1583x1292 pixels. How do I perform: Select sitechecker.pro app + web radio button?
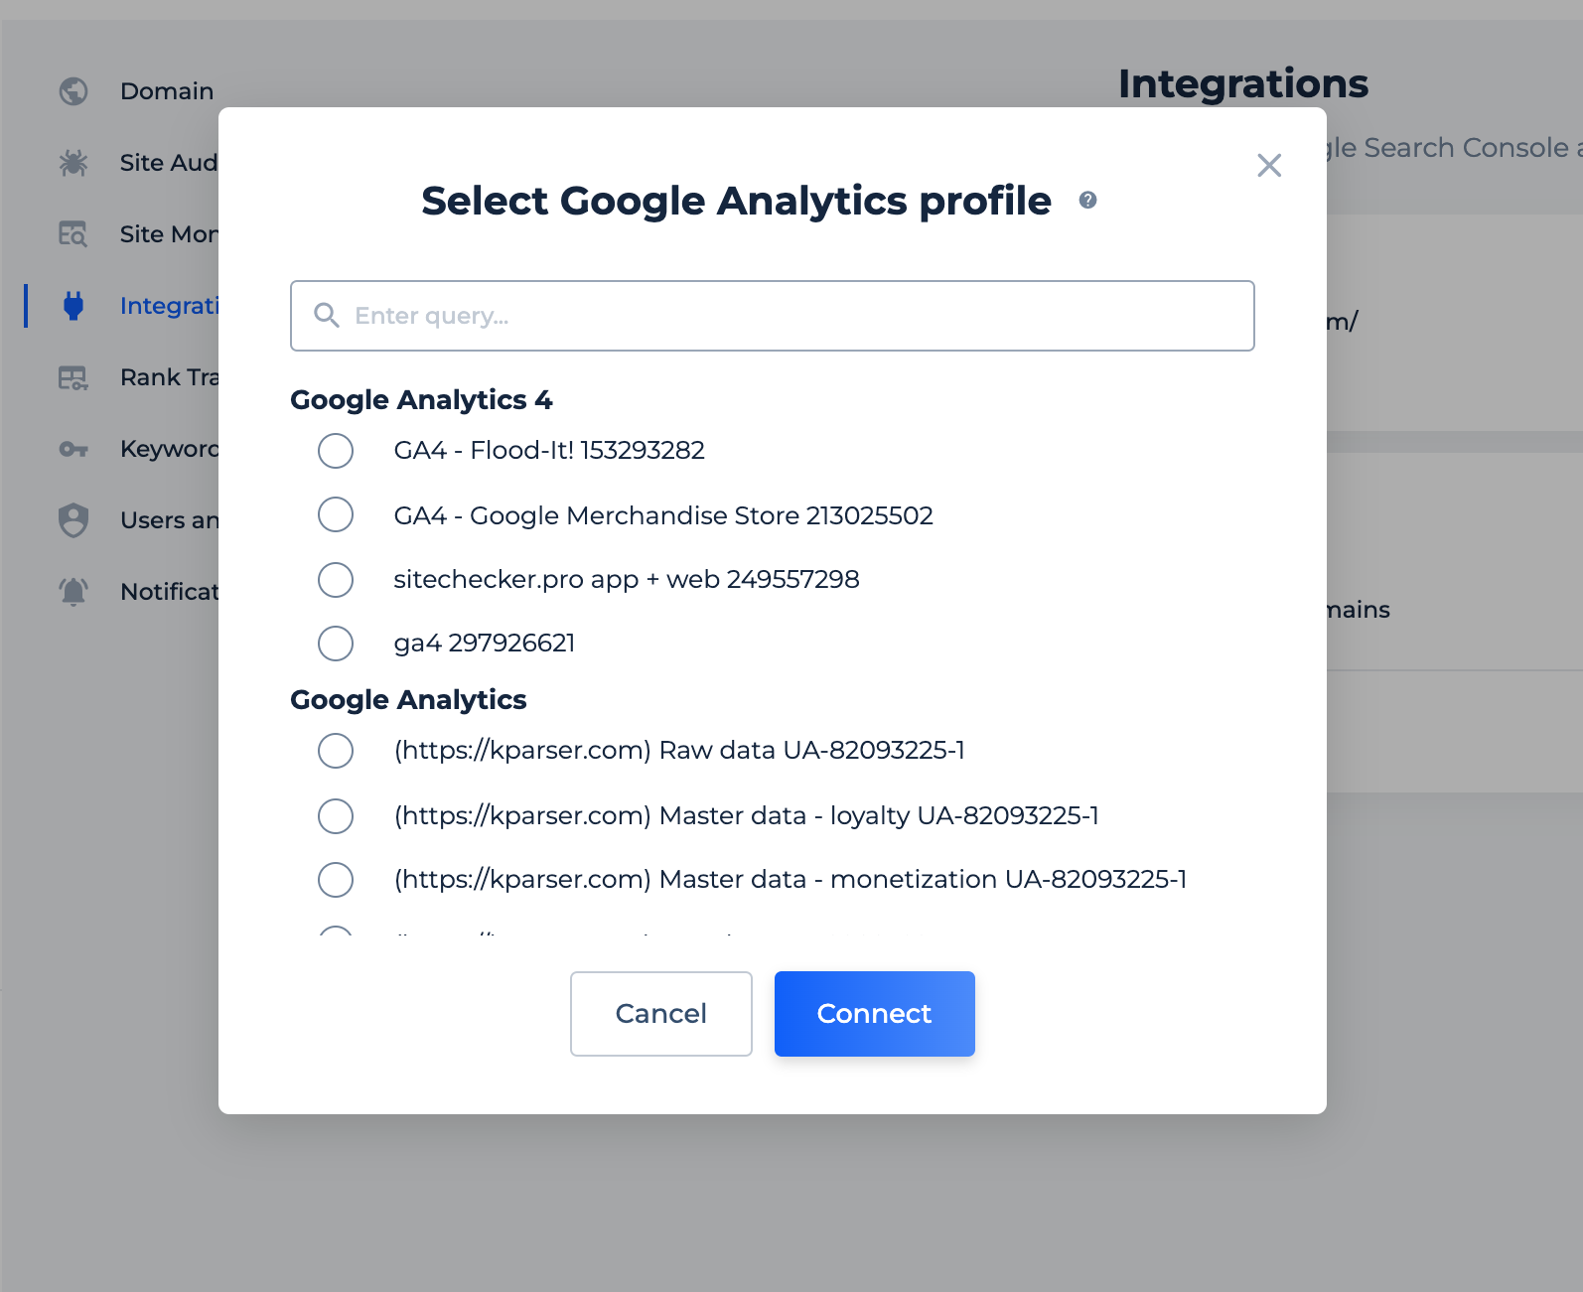(x=336, y=580)
